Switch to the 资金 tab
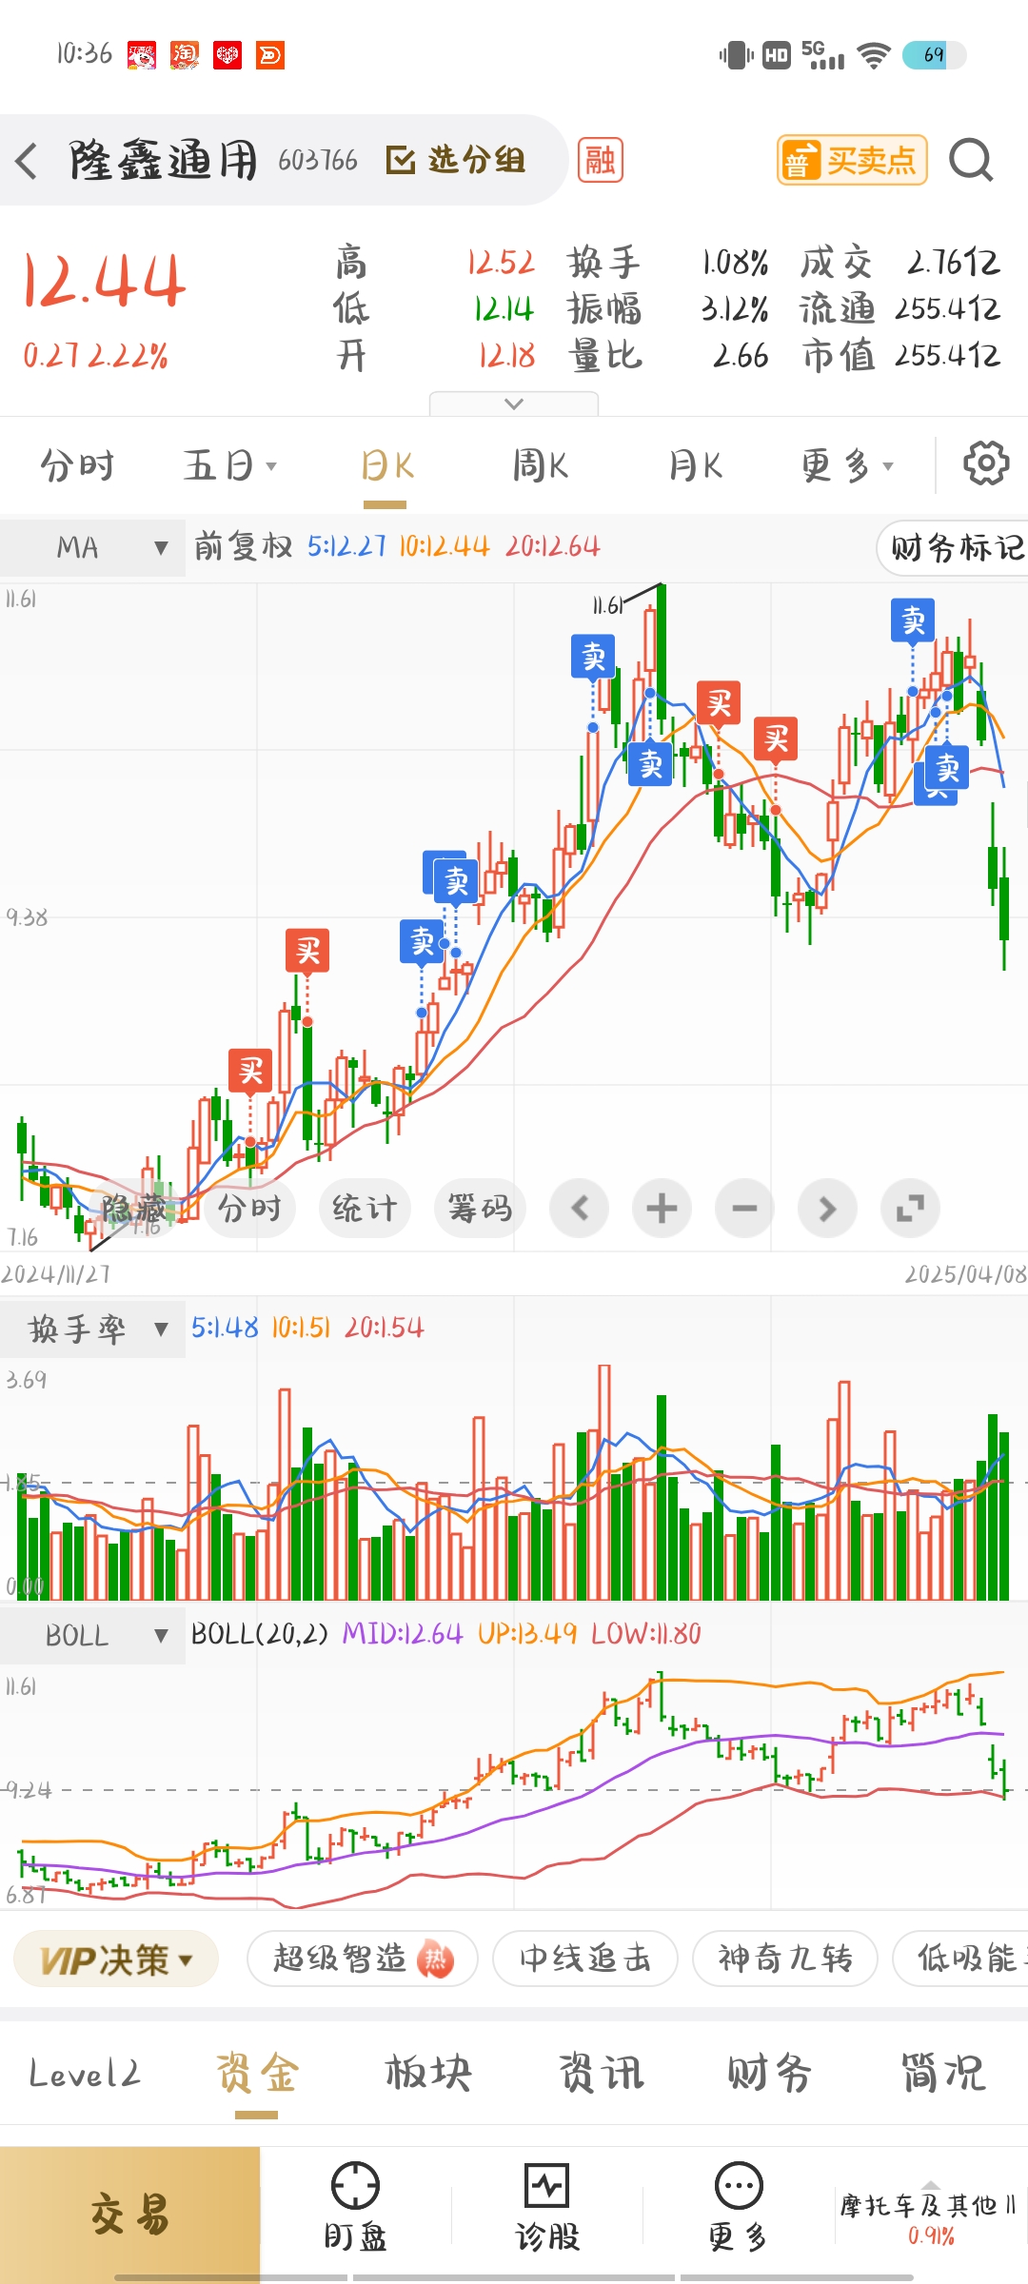This screenshot has height=2284, width=1028. point(257,2073)
